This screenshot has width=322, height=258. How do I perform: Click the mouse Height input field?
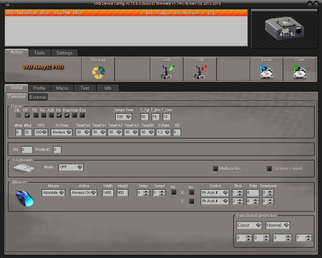pos(122,193)
